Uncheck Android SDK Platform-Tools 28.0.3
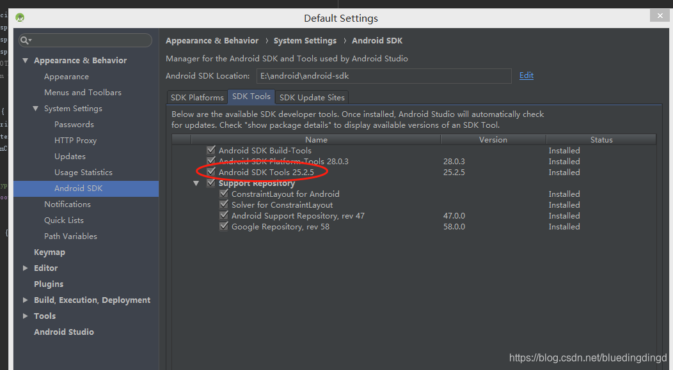Screen dimensions: 673x370 tap(210, 161)
